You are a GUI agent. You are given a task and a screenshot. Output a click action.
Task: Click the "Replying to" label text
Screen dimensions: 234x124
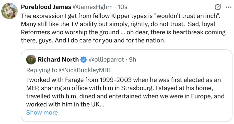(x=42, y=70)
